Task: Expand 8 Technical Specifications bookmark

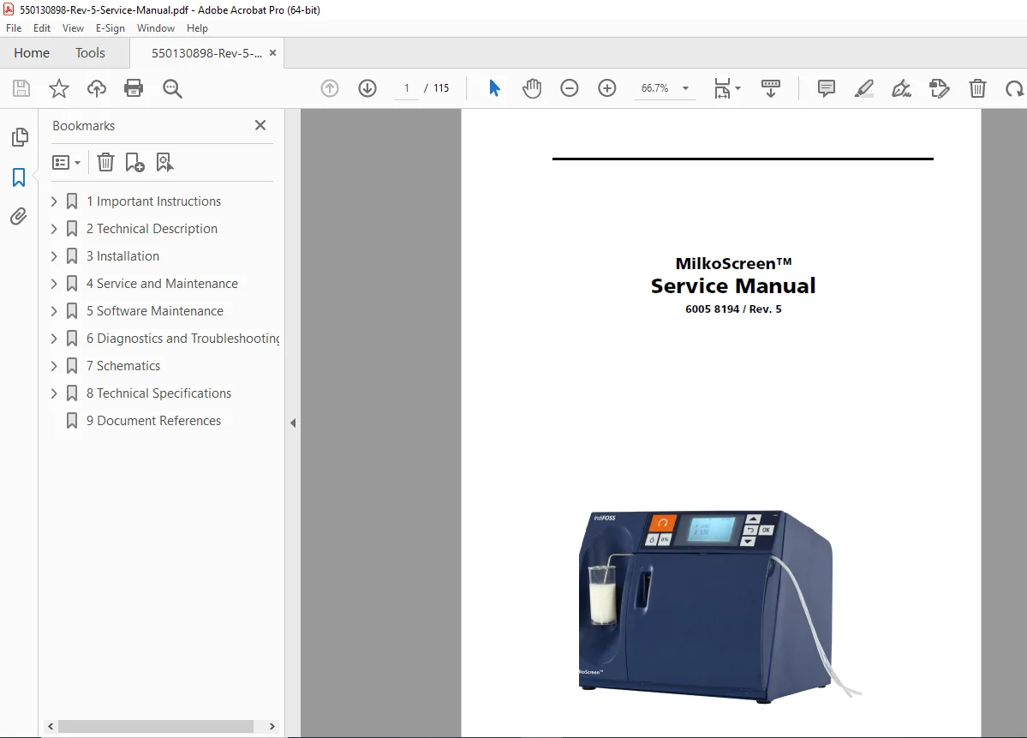Action: [54, 393]
